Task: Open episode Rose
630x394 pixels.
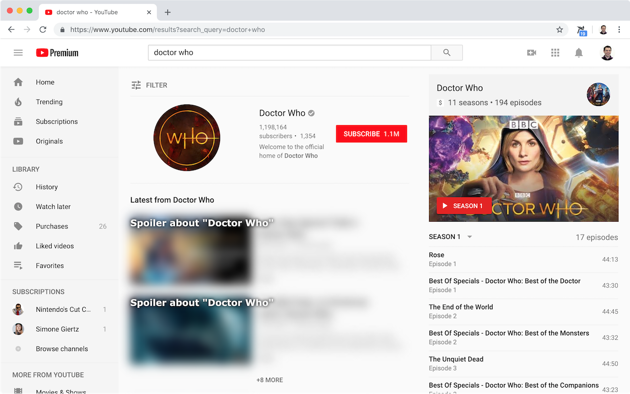Action: [523, 260]
